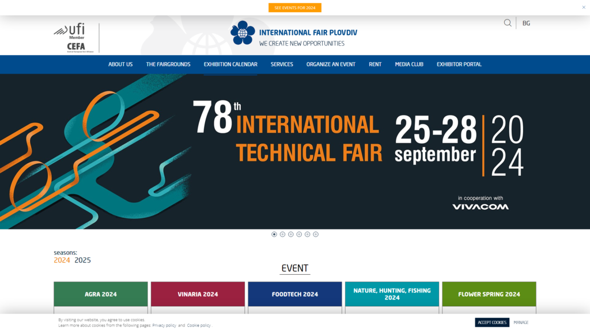The height and width of the screenshot is (331, 590).
Task: Open the Flower Spring 2024 card
Action: pyautogui.click(x=489, y=294)
